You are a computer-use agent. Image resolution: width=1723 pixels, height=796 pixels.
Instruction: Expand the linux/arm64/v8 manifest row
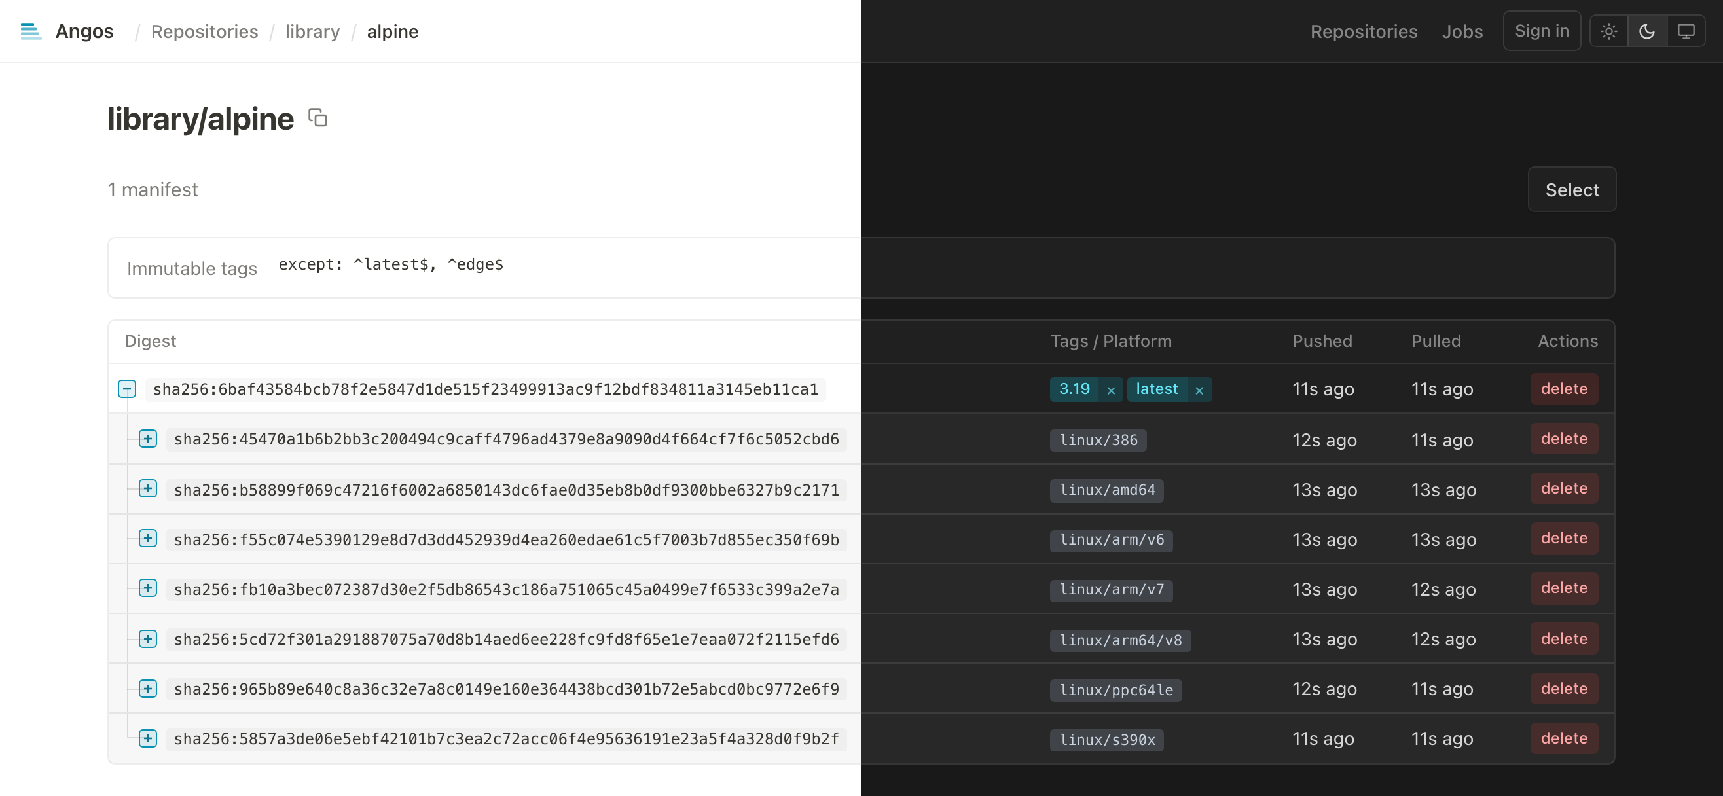point(148,639)
